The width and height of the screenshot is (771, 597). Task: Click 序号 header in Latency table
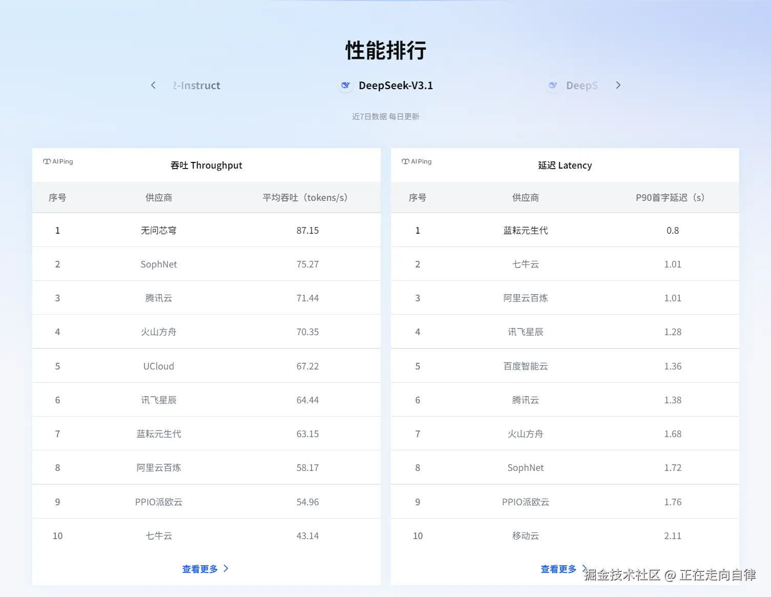tap(418, 197)
